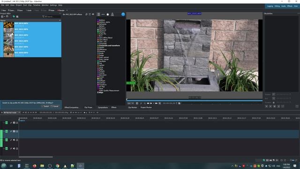Open the Add Clip dropdown arrow in Project Bin

[x=4, y=17]
